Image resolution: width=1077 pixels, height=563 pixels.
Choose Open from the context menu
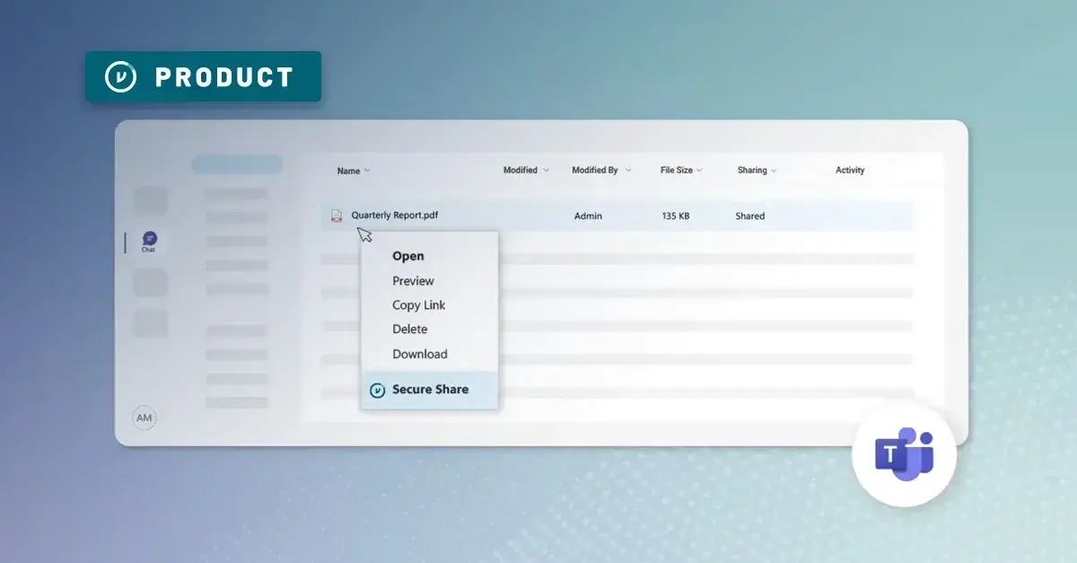point(407,256)
